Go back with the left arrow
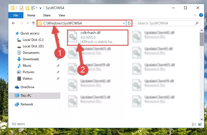Screen dimensions: 207x135 (x=13, y=23)
